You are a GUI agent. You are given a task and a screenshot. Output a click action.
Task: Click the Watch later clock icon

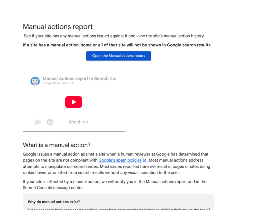click(x=50, y=122)
